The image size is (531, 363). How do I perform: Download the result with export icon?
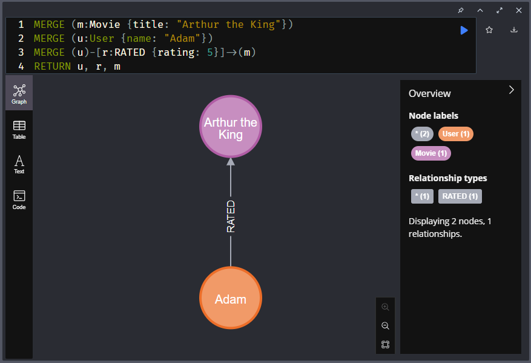click(x=513, y=30)
